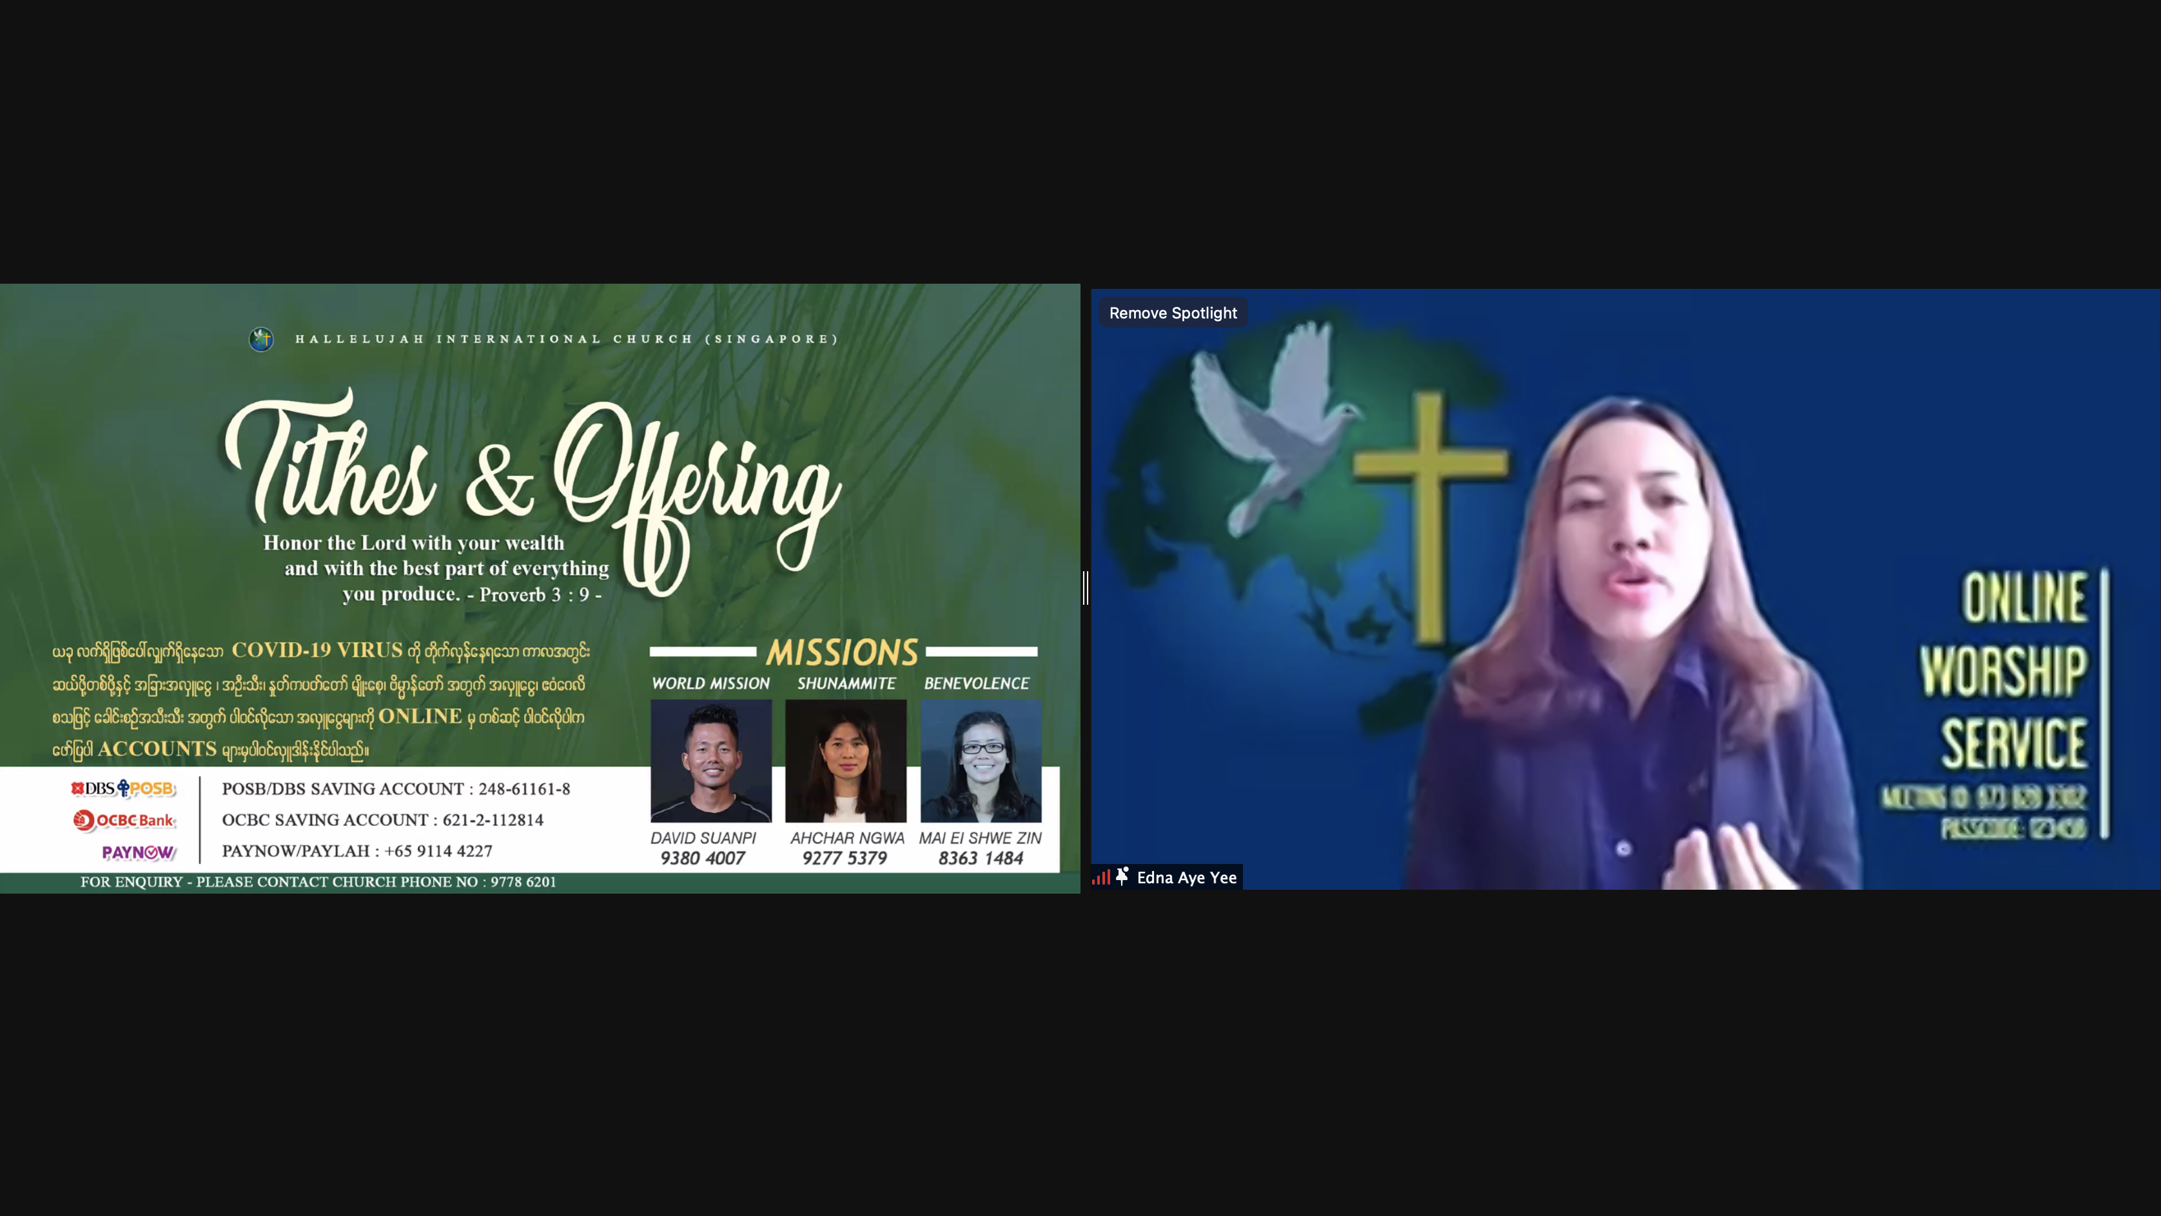Click the split-view divider handle between panels
The width and height of the screenshot is (2161, 1216).
tap(1086, 587)
